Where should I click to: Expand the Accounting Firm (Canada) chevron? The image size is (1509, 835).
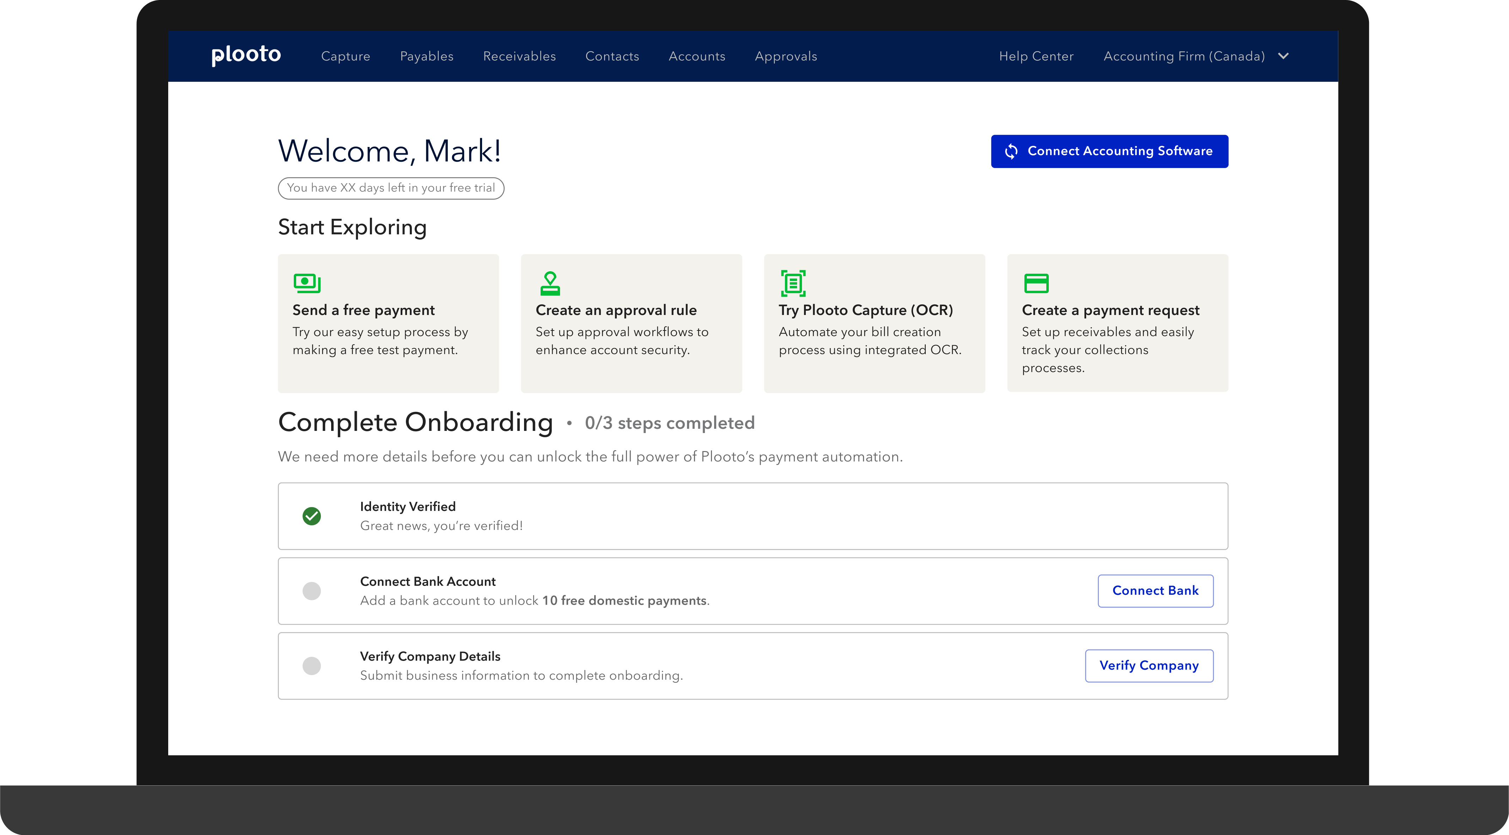[x=1283, y=56]
